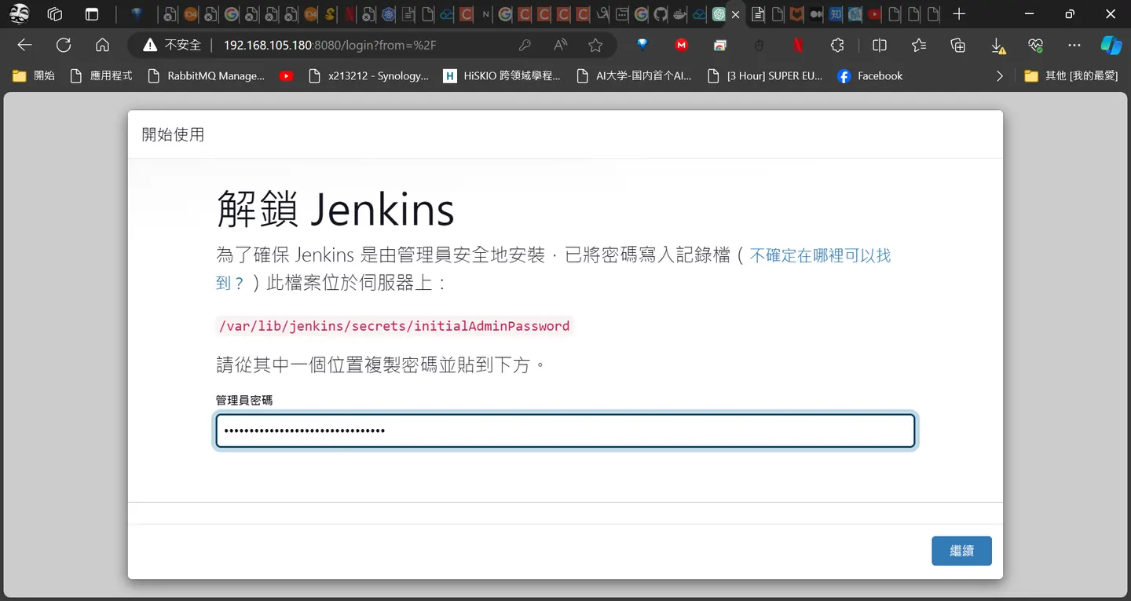
Task: Open the browser profile avatar menu
Action: (x=20, y=14)
